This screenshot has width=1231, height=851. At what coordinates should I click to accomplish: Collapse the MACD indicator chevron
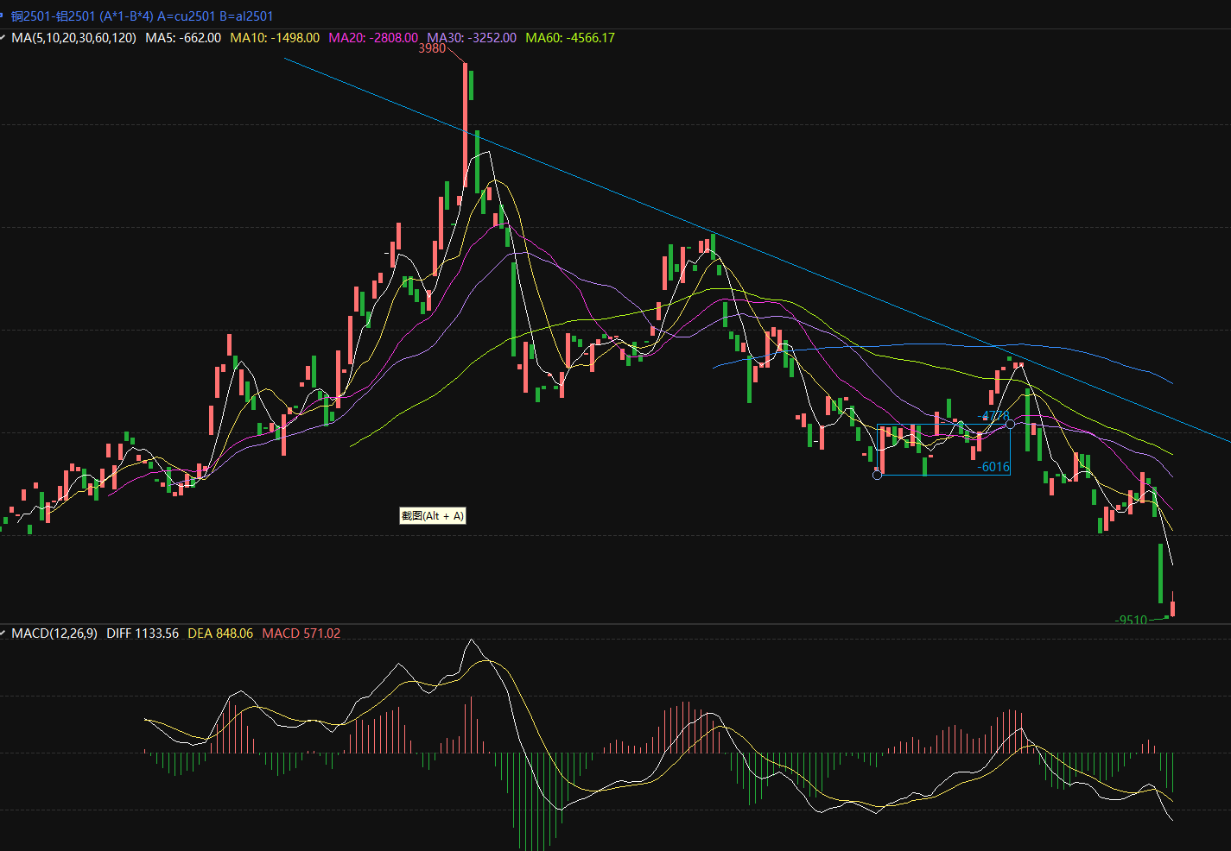[3, 634]
